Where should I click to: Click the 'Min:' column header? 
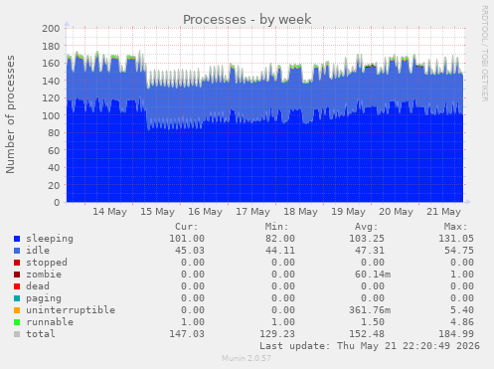click(x=276, y=227)
